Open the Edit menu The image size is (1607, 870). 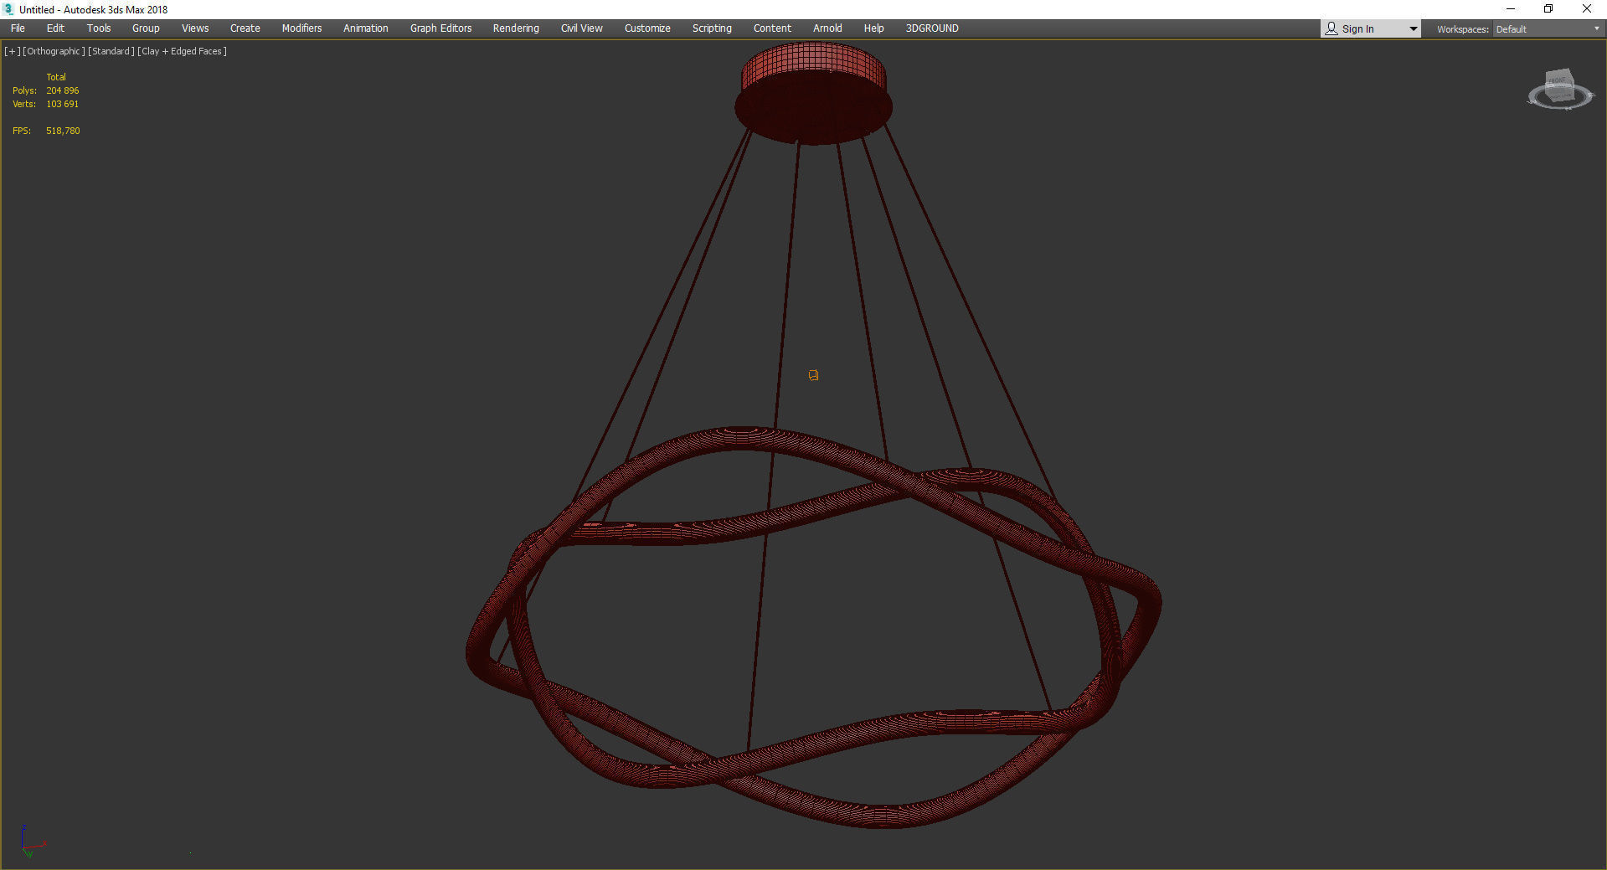point(55,28)
